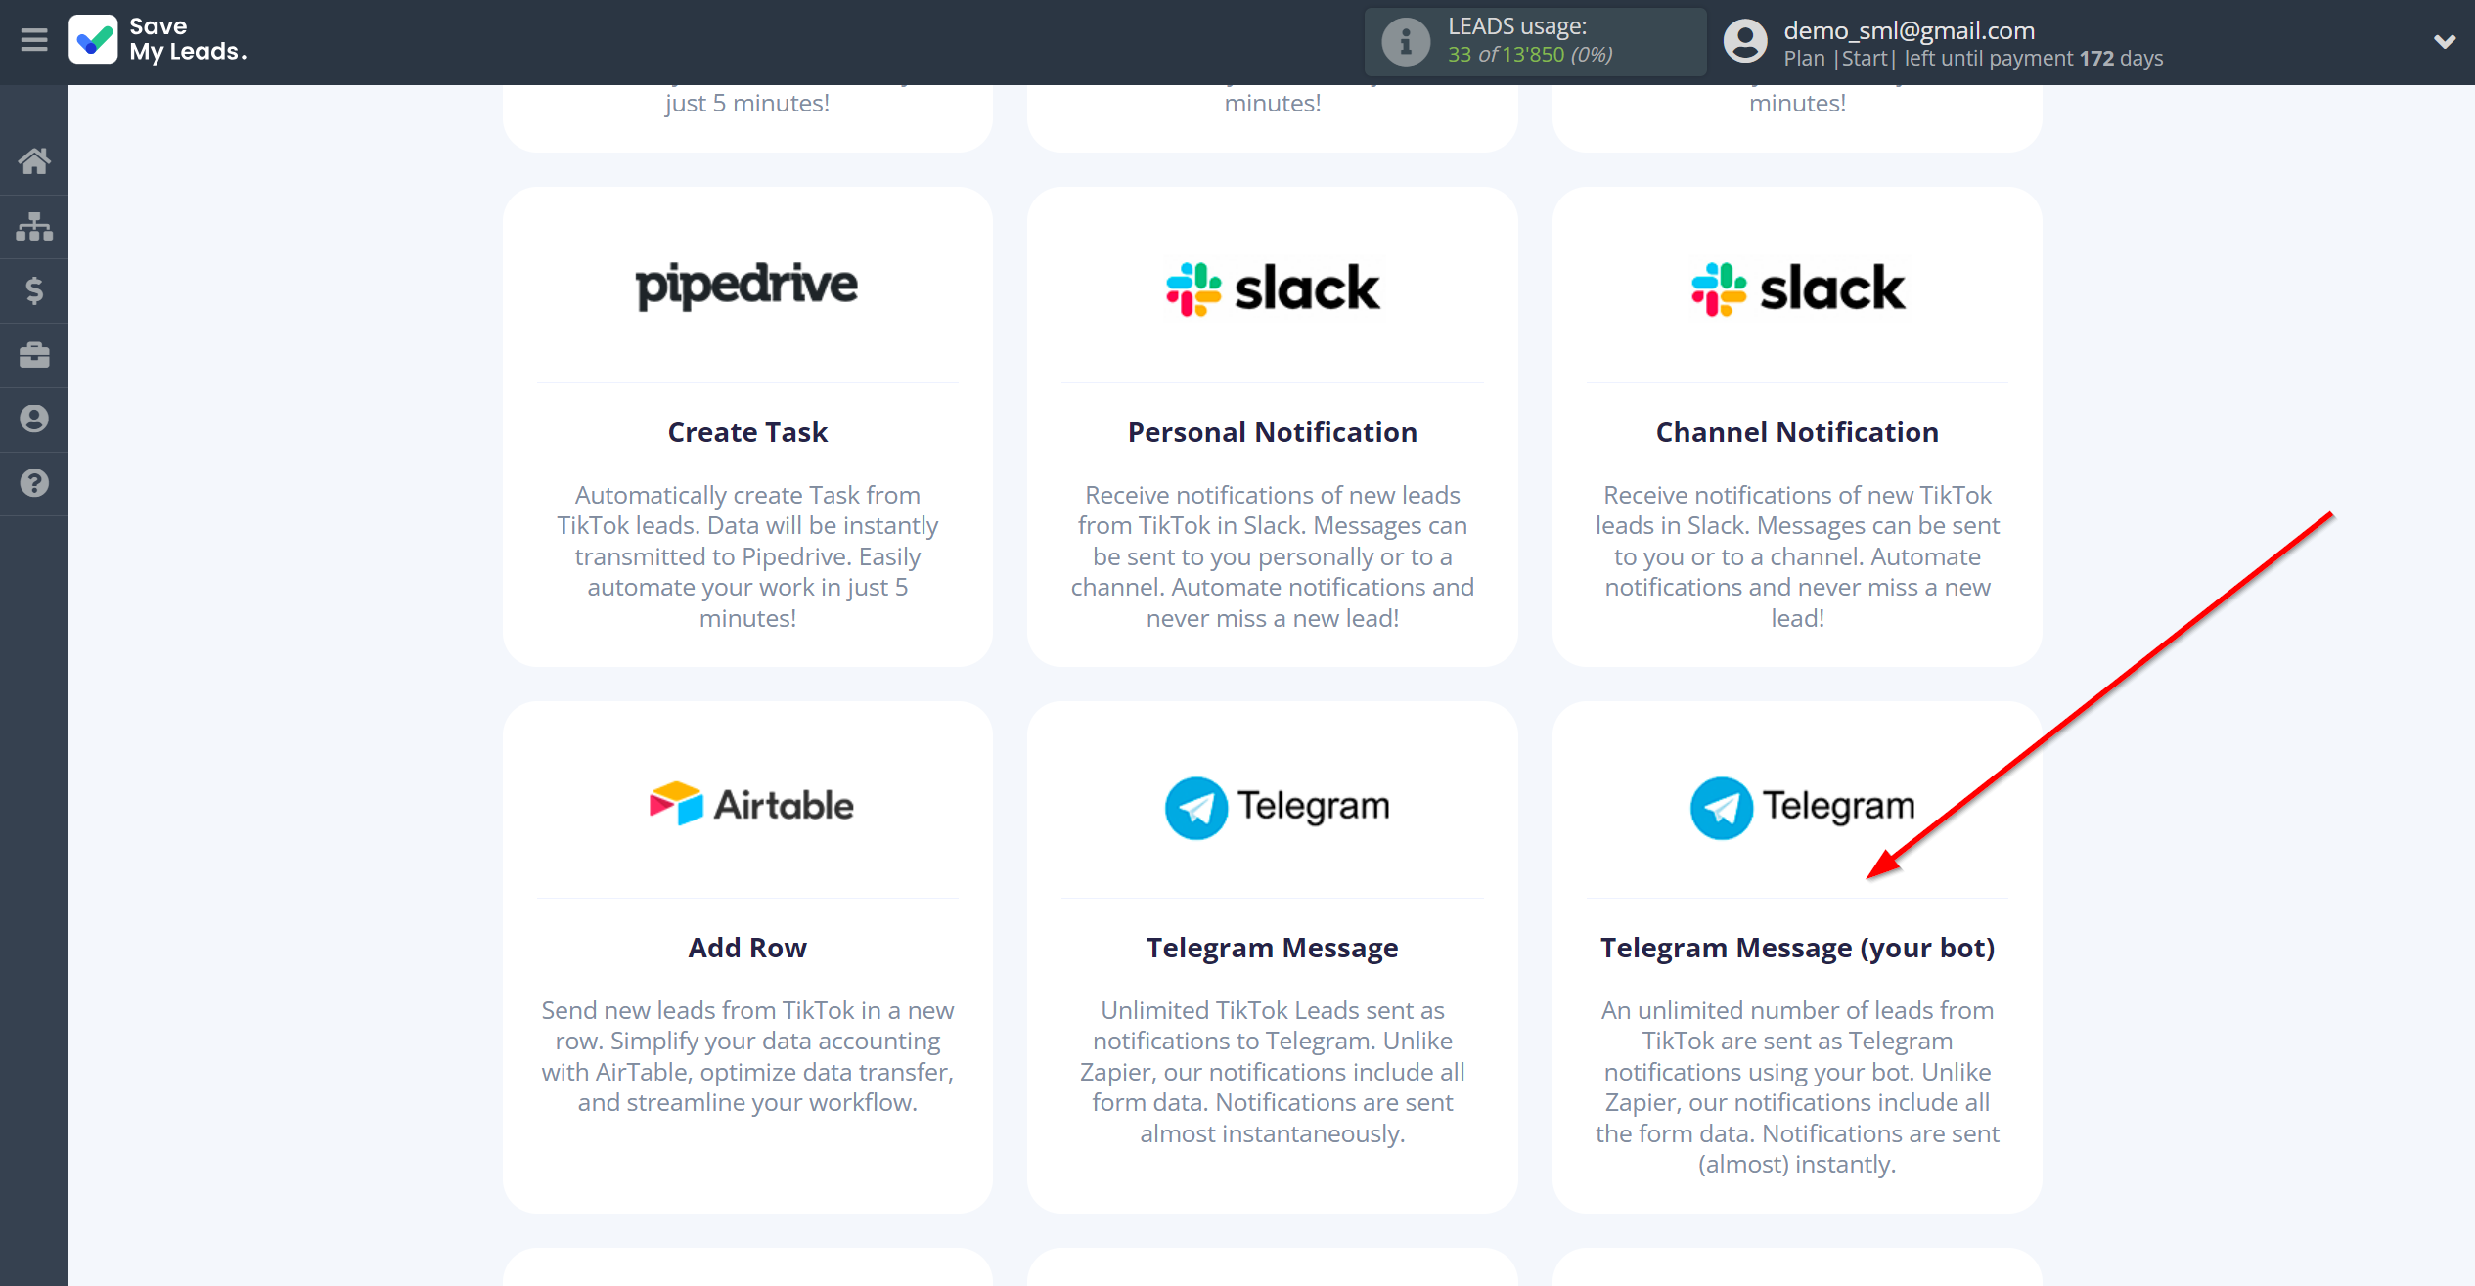2475x1286 pixels.
Task: Click the Telegram your bot description text
Action: pos(1798,1086)
